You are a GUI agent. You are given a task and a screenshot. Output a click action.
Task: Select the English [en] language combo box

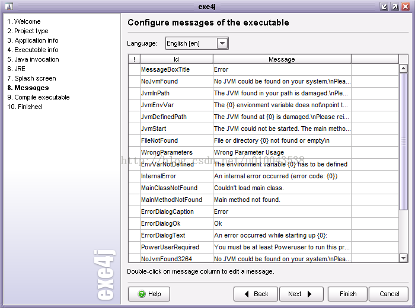(190, 43)
